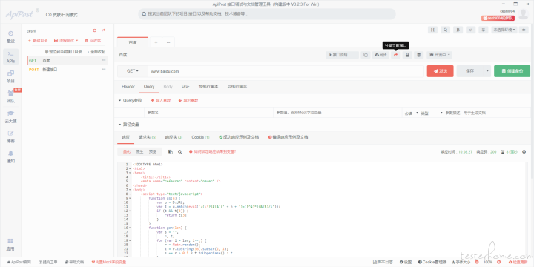The image size is (534, 267).
Task: Open the APIs section in left sidebar
Action: (10, 57)
